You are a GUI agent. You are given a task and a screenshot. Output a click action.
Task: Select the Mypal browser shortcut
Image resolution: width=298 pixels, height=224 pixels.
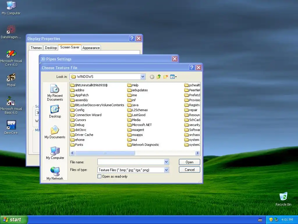(11, 80)
